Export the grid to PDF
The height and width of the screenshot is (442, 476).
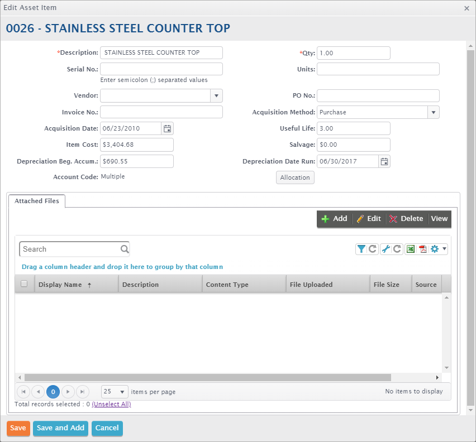pyautogui.click(x=423, y=249)
